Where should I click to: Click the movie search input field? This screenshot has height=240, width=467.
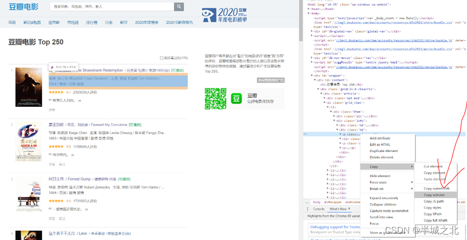click(x=112, y=6)
